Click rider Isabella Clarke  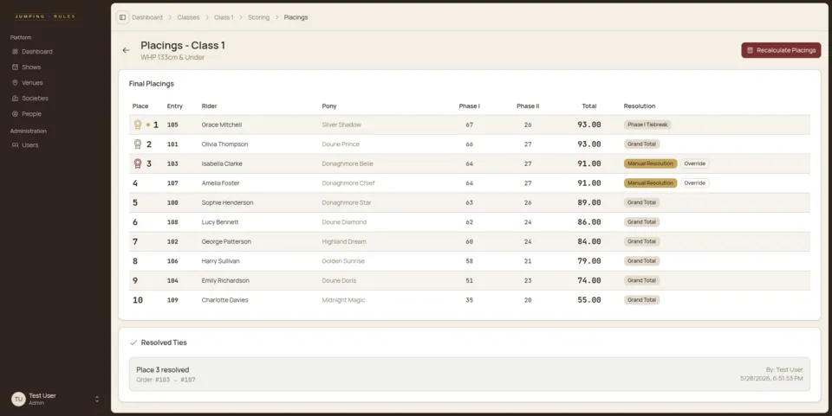pos(222,163)
